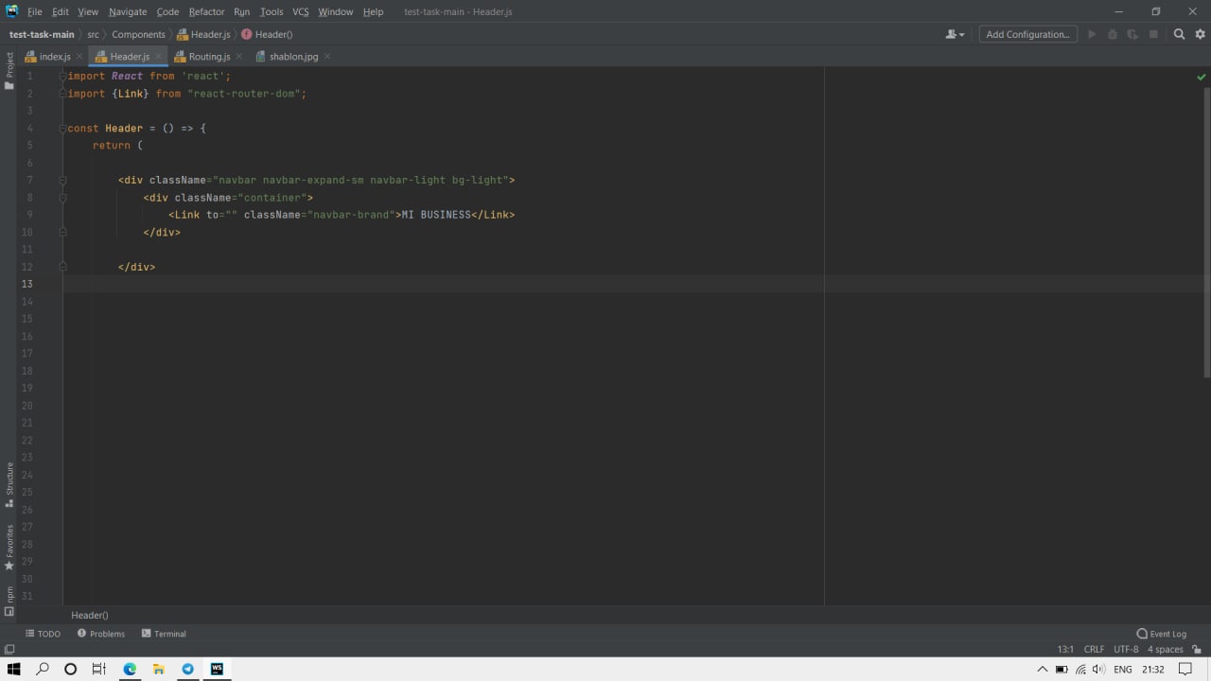Click the tool windows quick access icon
The height and width of the screenshot is (681, 1211).
pyautogui.click(x=9, y=650)
